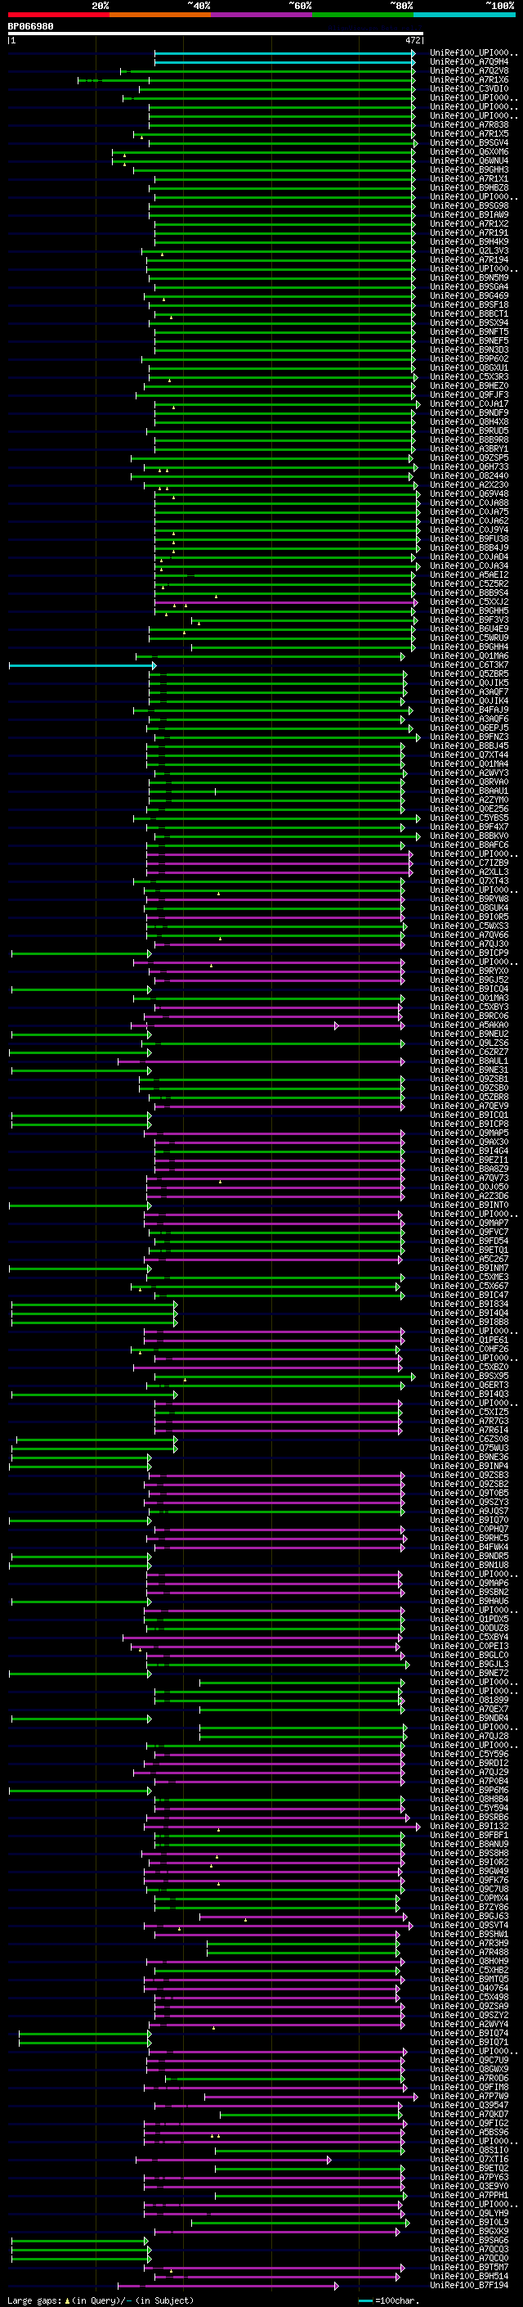Click the magenta alignment bar of A5AKA0
This screenshot has width=523, height=2307.
[236, 1025]
